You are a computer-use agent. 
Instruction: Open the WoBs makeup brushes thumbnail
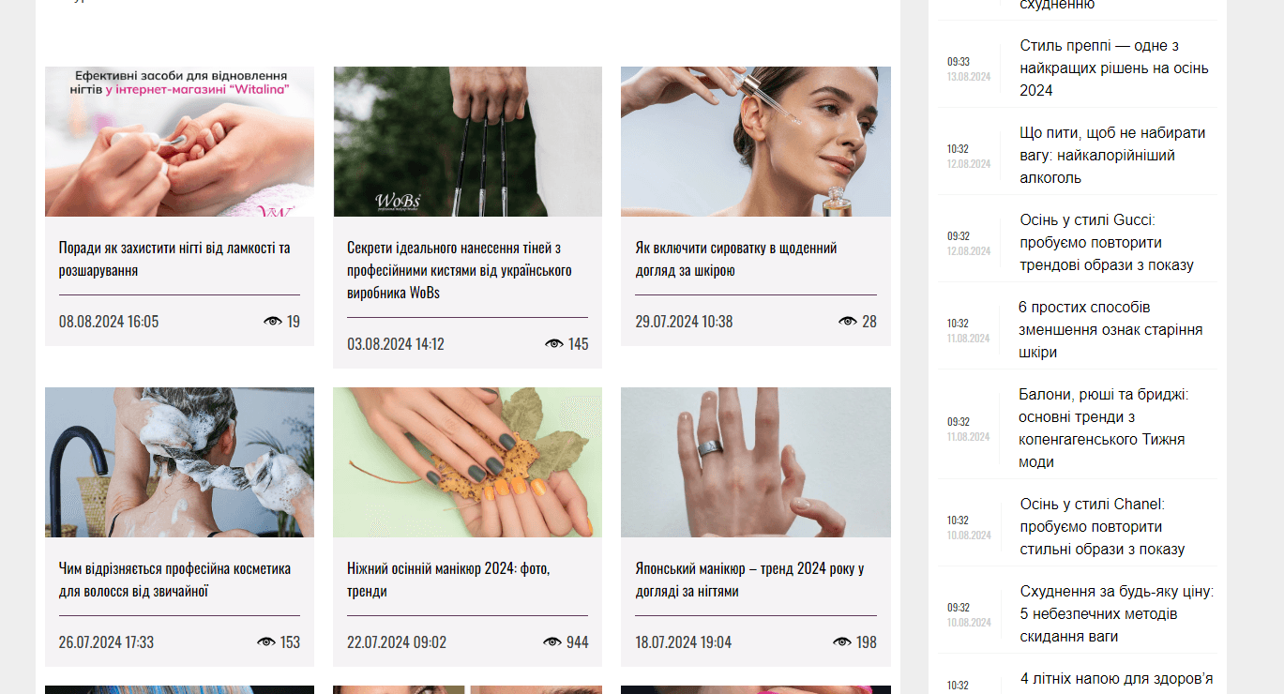(467, 142)
